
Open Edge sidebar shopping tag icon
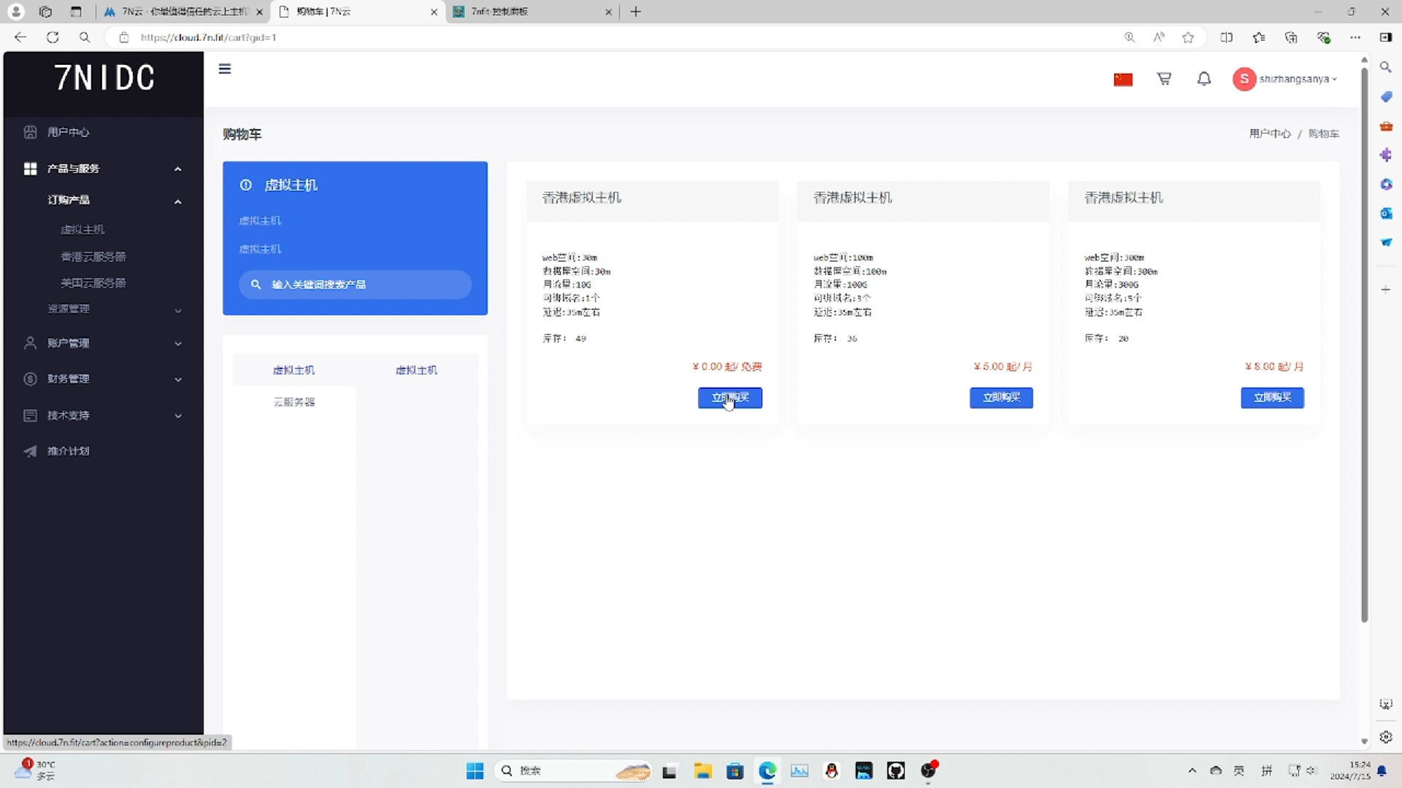pos(1386,96)
